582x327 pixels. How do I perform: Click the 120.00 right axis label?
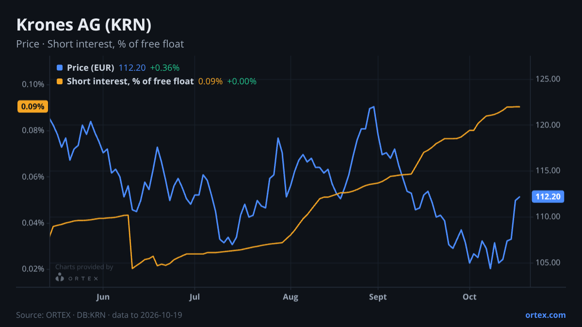[x=548, y=125]
